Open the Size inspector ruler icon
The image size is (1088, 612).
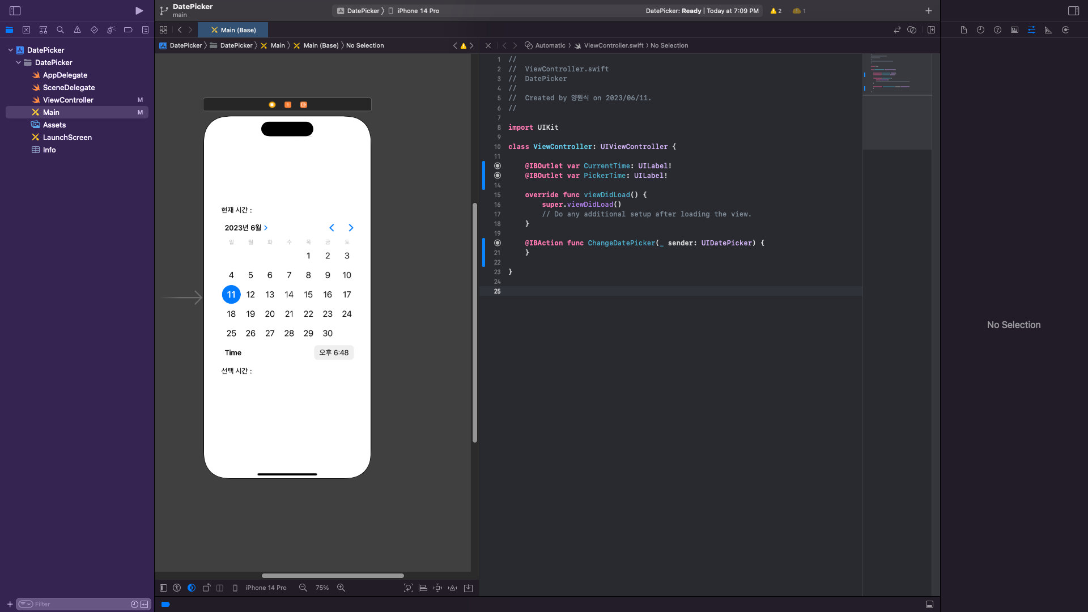[x=1048, y=30]
